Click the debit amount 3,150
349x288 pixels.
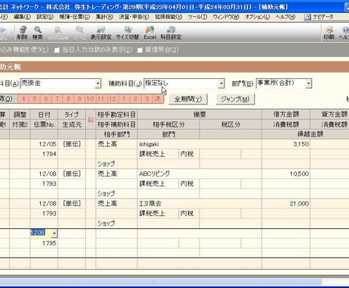tap(301, 144)
